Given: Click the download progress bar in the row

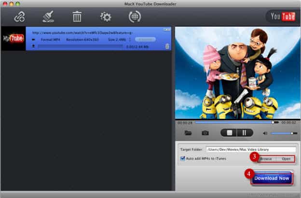Looking at the screenshot, I should click(x=80, y=46).
